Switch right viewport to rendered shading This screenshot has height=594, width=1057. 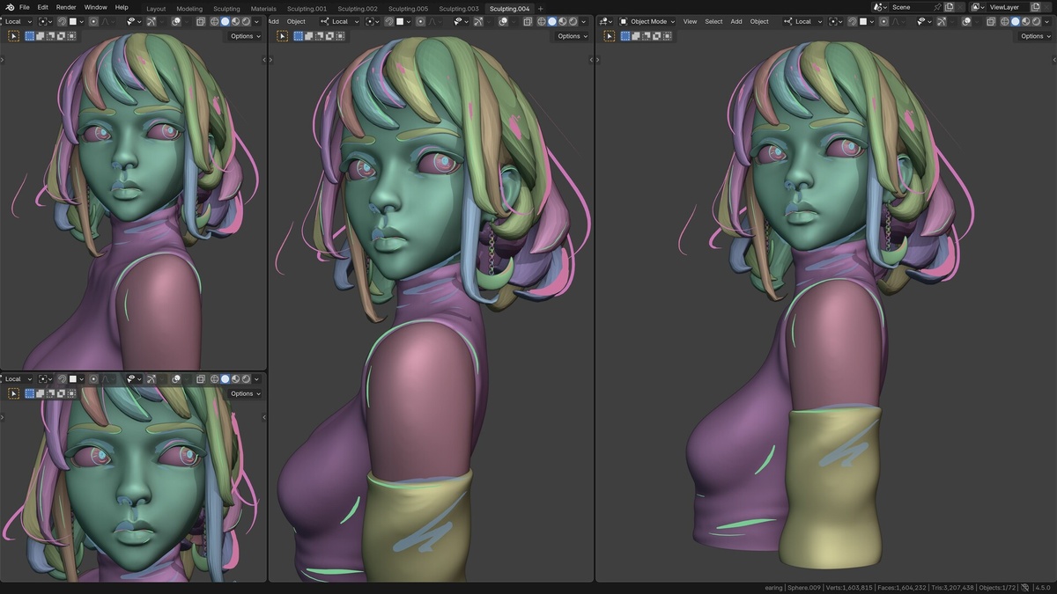[x=1036, y=21]
